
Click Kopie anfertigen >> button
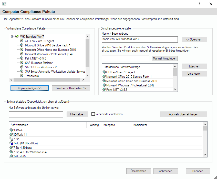click(x=30, y=88)
